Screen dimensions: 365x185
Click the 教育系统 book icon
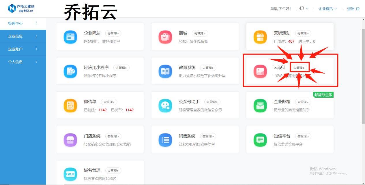click(165, 71)
